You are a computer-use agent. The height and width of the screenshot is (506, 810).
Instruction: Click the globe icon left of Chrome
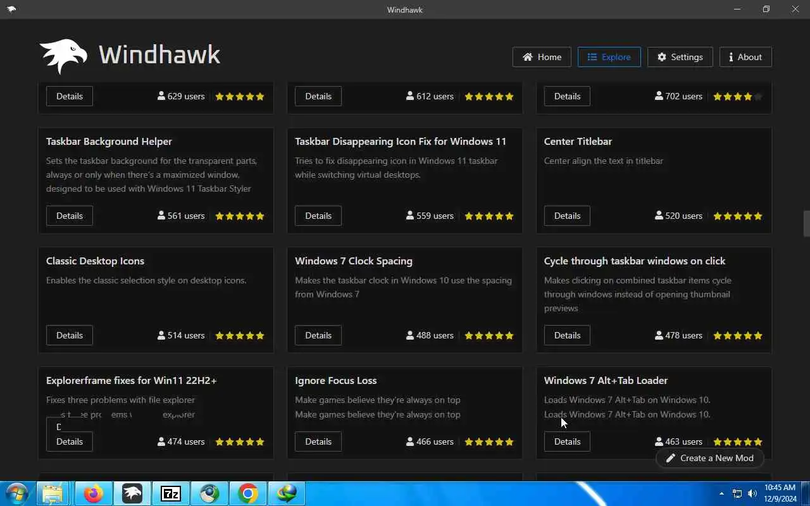[209, 493]
